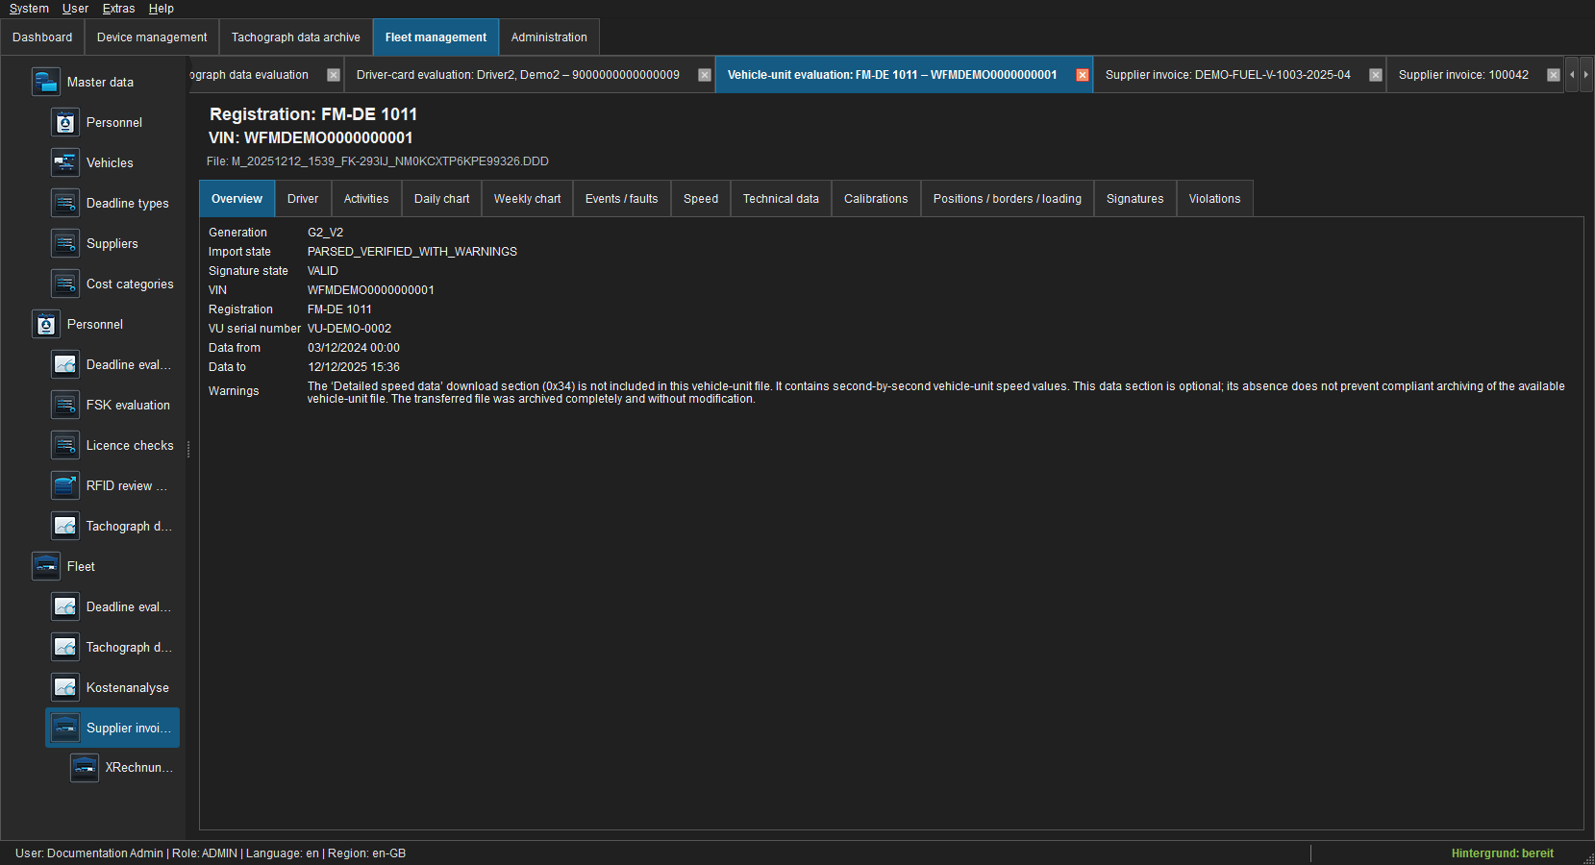Select the Fleet management tab

tap(436, 37)
